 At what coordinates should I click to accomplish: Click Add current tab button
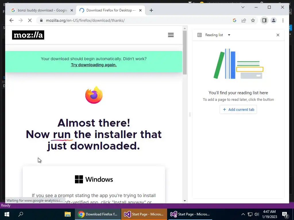[x=238, y=109]
